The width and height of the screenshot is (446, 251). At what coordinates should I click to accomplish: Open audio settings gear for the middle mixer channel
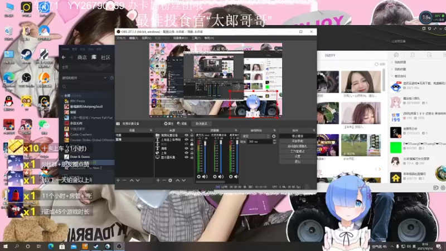pos(215,177)
